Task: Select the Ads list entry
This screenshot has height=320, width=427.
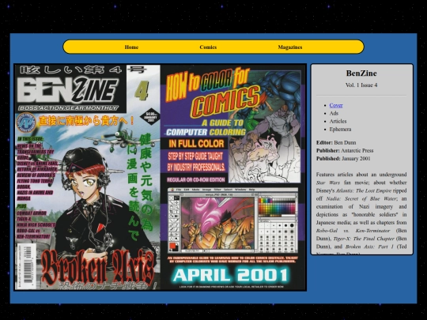Action: tap(334, 113)
